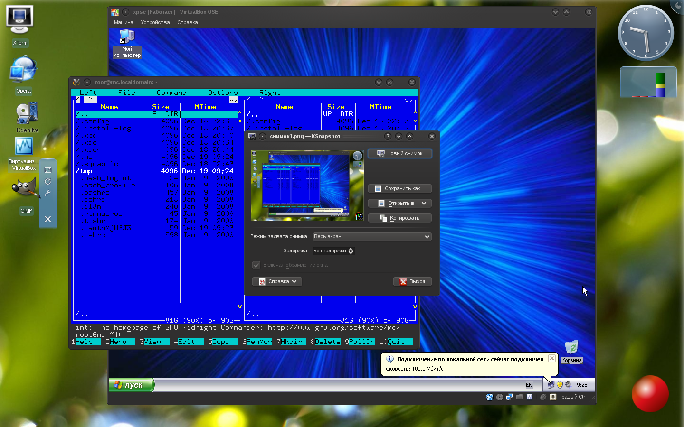Remove the widget with the X handle

48,219
